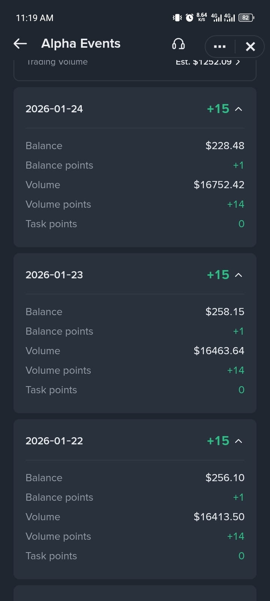
Task: Close the Alpha Events mini program
Action: click(250, 47)
